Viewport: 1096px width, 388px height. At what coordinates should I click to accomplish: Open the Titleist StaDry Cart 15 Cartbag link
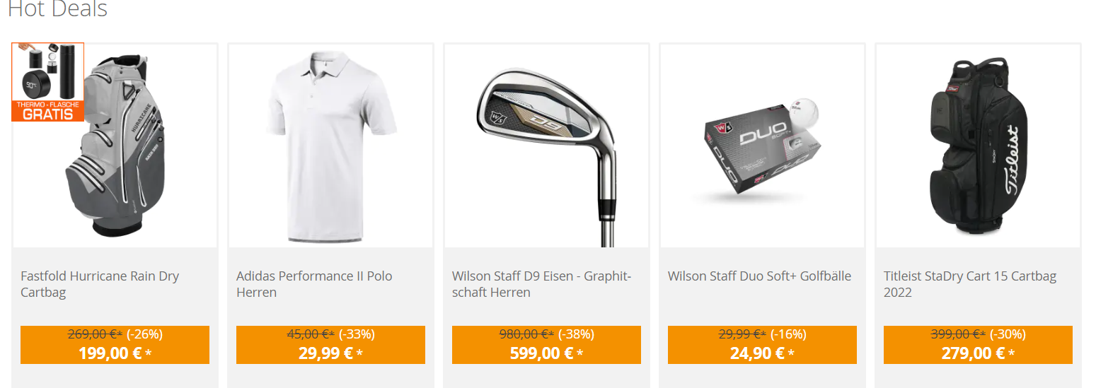click(x=969, y=284)
